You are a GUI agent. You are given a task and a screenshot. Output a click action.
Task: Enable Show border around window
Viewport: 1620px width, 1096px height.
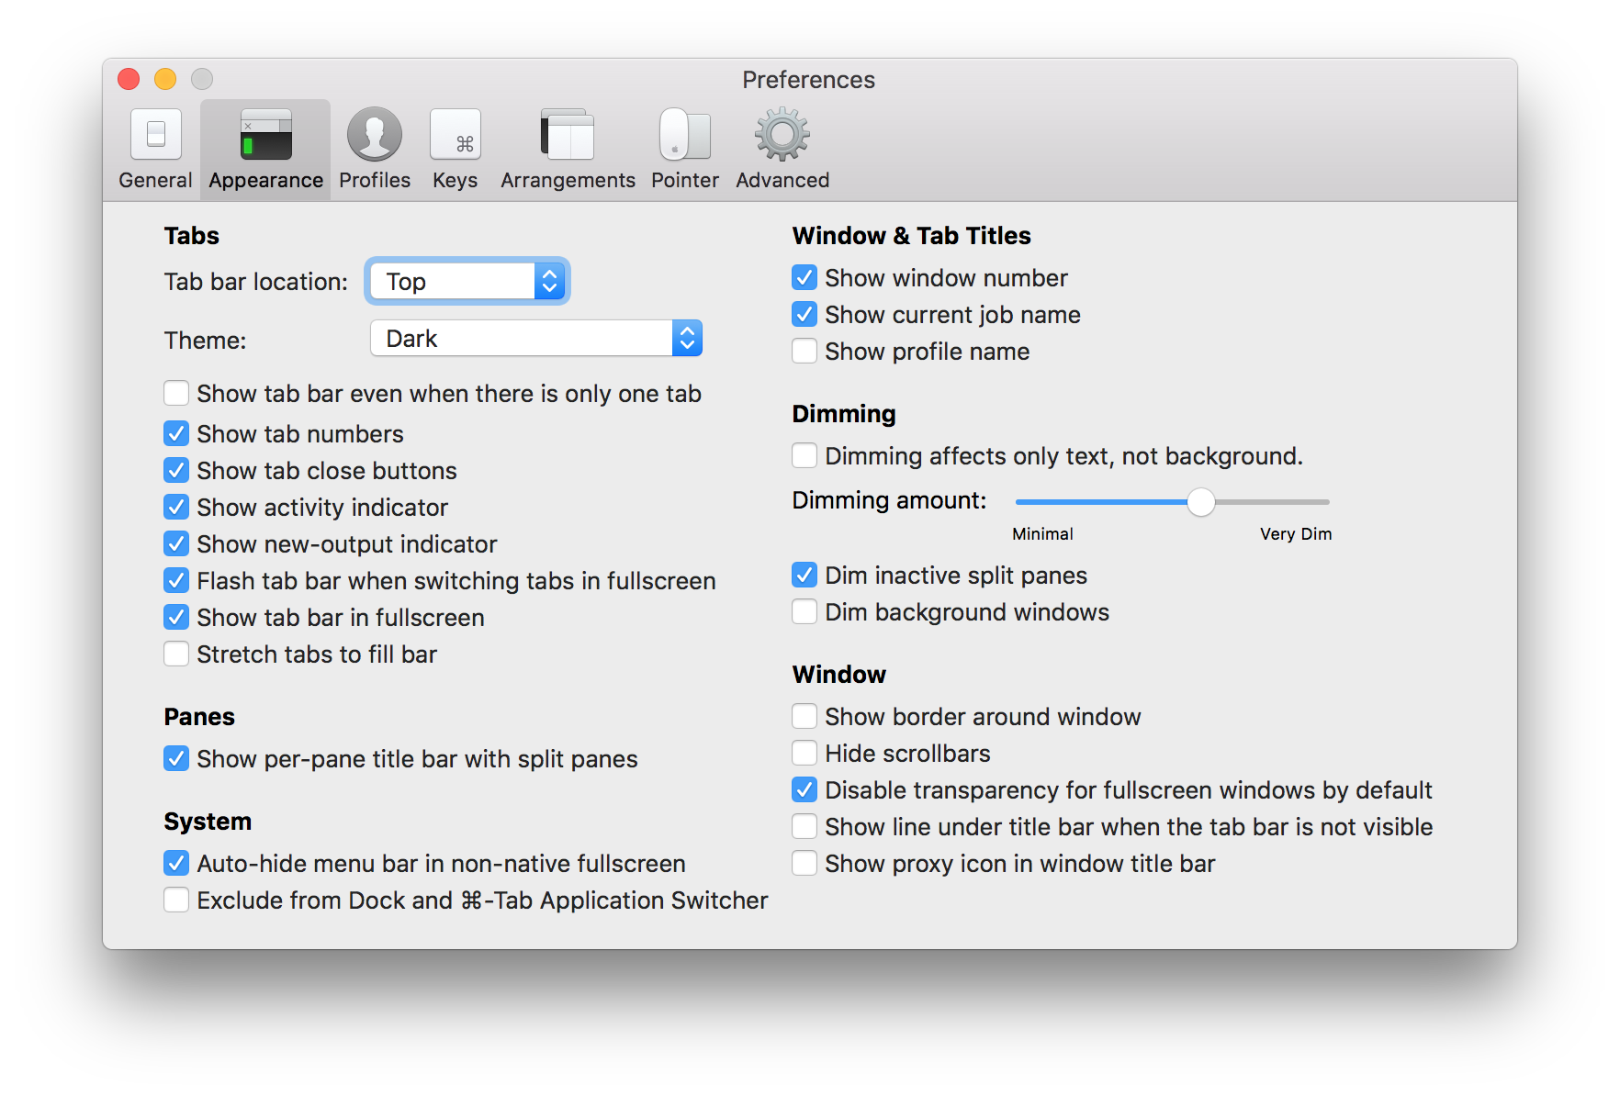click(804, 716)
